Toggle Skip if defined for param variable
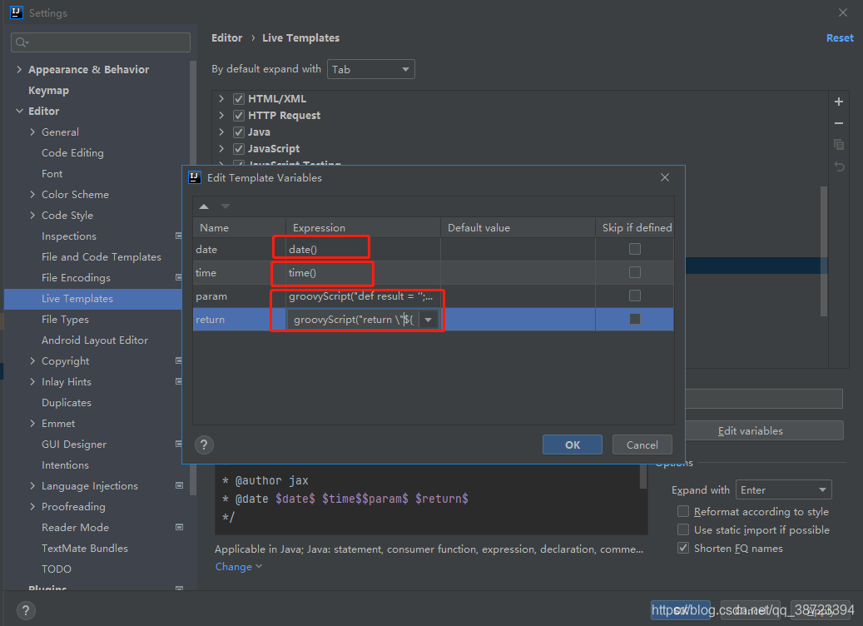 pos(635,296)
